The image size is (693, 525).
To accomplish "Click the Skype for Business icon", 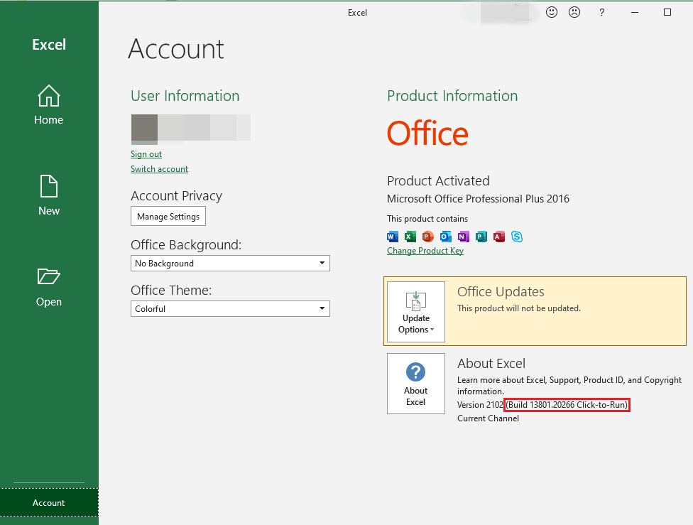I will click(517, 237).
